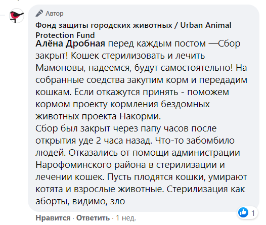This screenshot has height=225, width=266.
Task: Click the pencil author badge icon
Action: [x=39, y=13]
